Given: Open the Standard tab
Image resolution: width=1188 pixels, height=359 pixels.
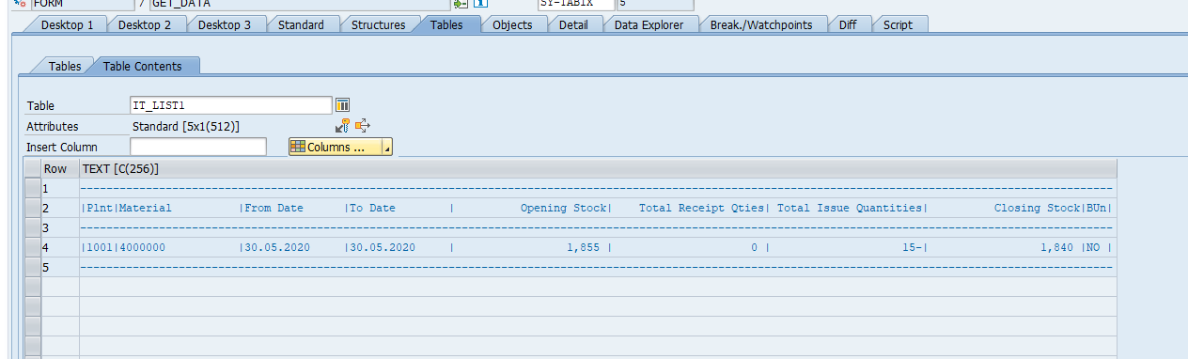Looking at the screenshot, I should pos(301,24).
